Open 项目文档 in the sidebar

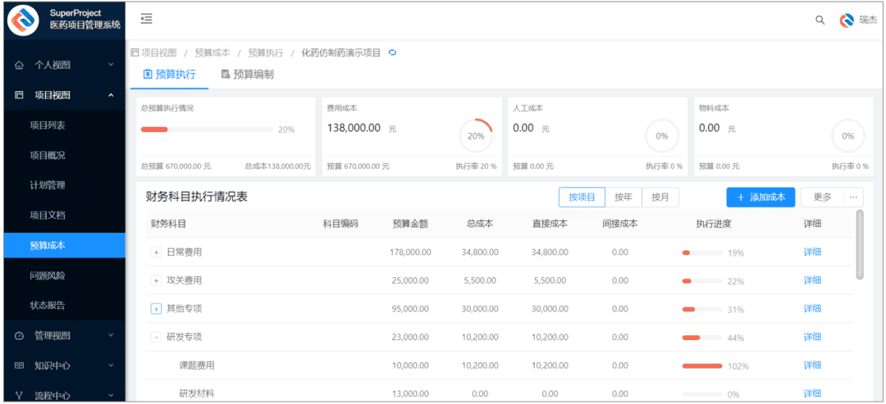(x=48, y=216)
